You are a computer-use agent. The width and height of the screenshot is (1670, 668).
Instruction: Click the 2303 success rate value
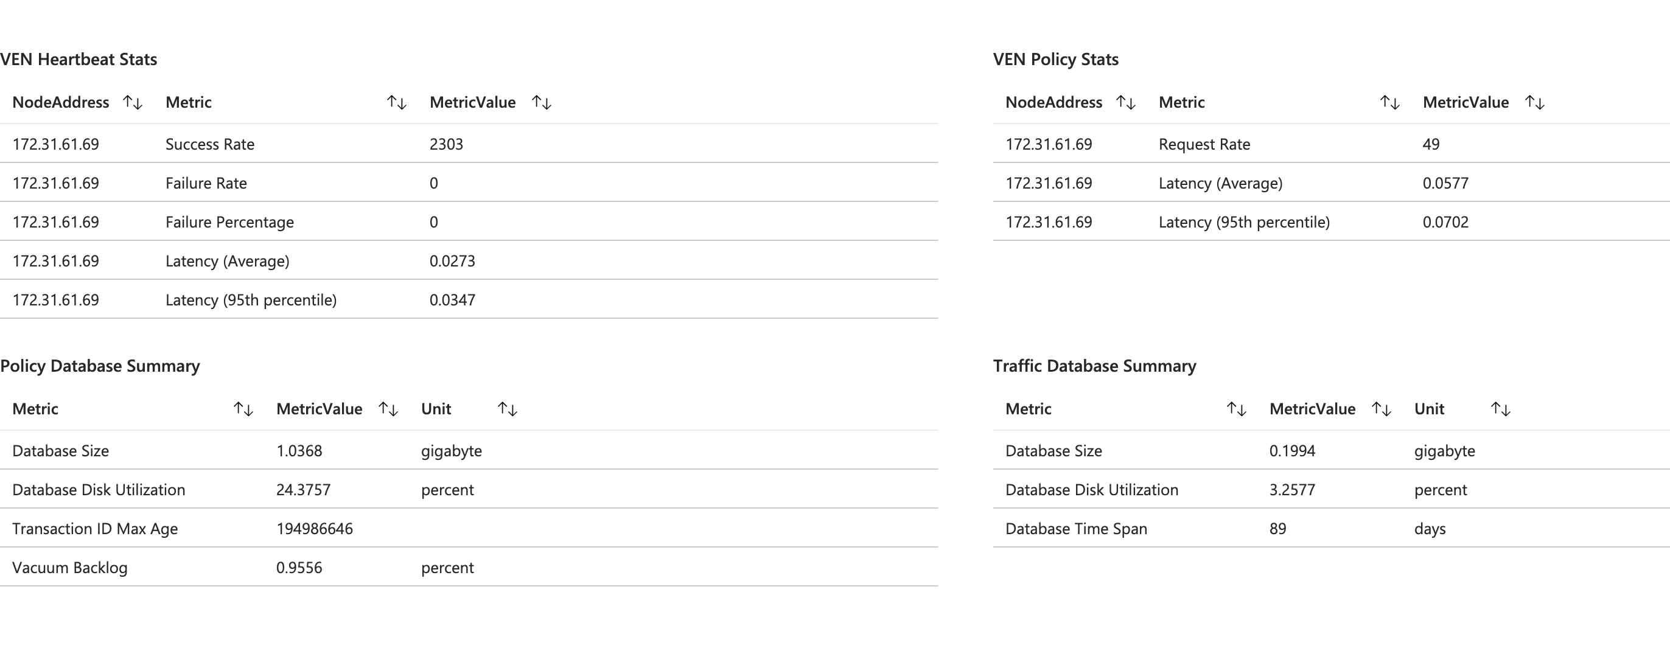tap(446, 144)
